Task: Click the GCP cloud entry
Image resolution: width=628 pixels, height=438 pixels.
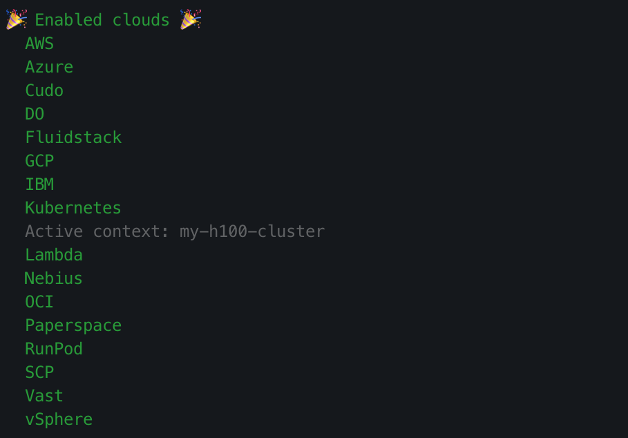Action: click(x=39, y=161)
